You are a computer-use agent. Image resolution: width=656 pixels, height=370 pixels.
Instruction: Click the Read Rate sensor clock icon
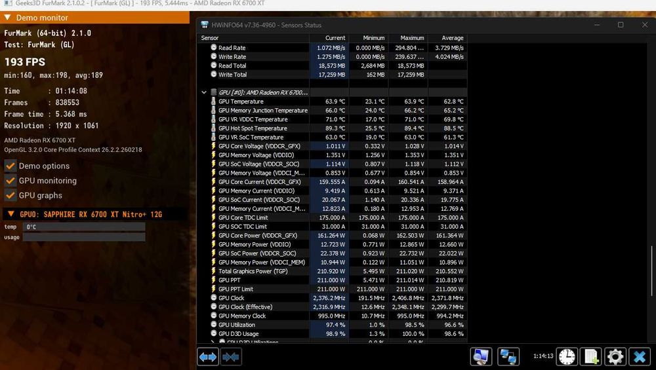(214, 48)
